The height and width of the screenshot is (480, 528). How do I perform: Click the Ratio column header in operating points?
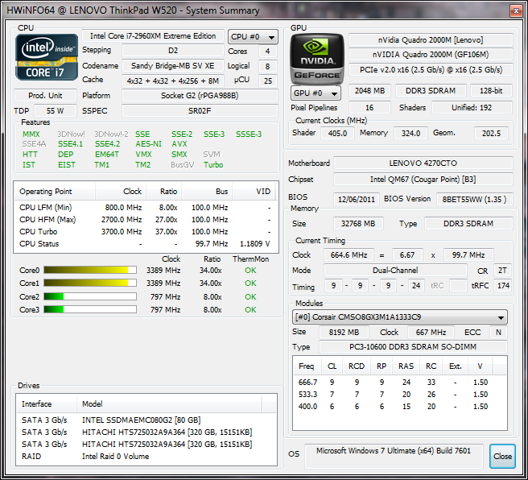click(164, 192)
